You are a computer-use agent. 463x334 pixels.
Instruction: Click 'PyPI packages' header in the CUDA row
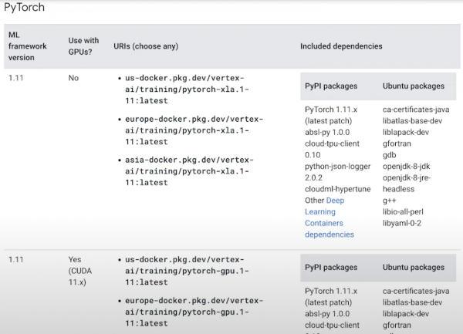(x=331, y=268)
